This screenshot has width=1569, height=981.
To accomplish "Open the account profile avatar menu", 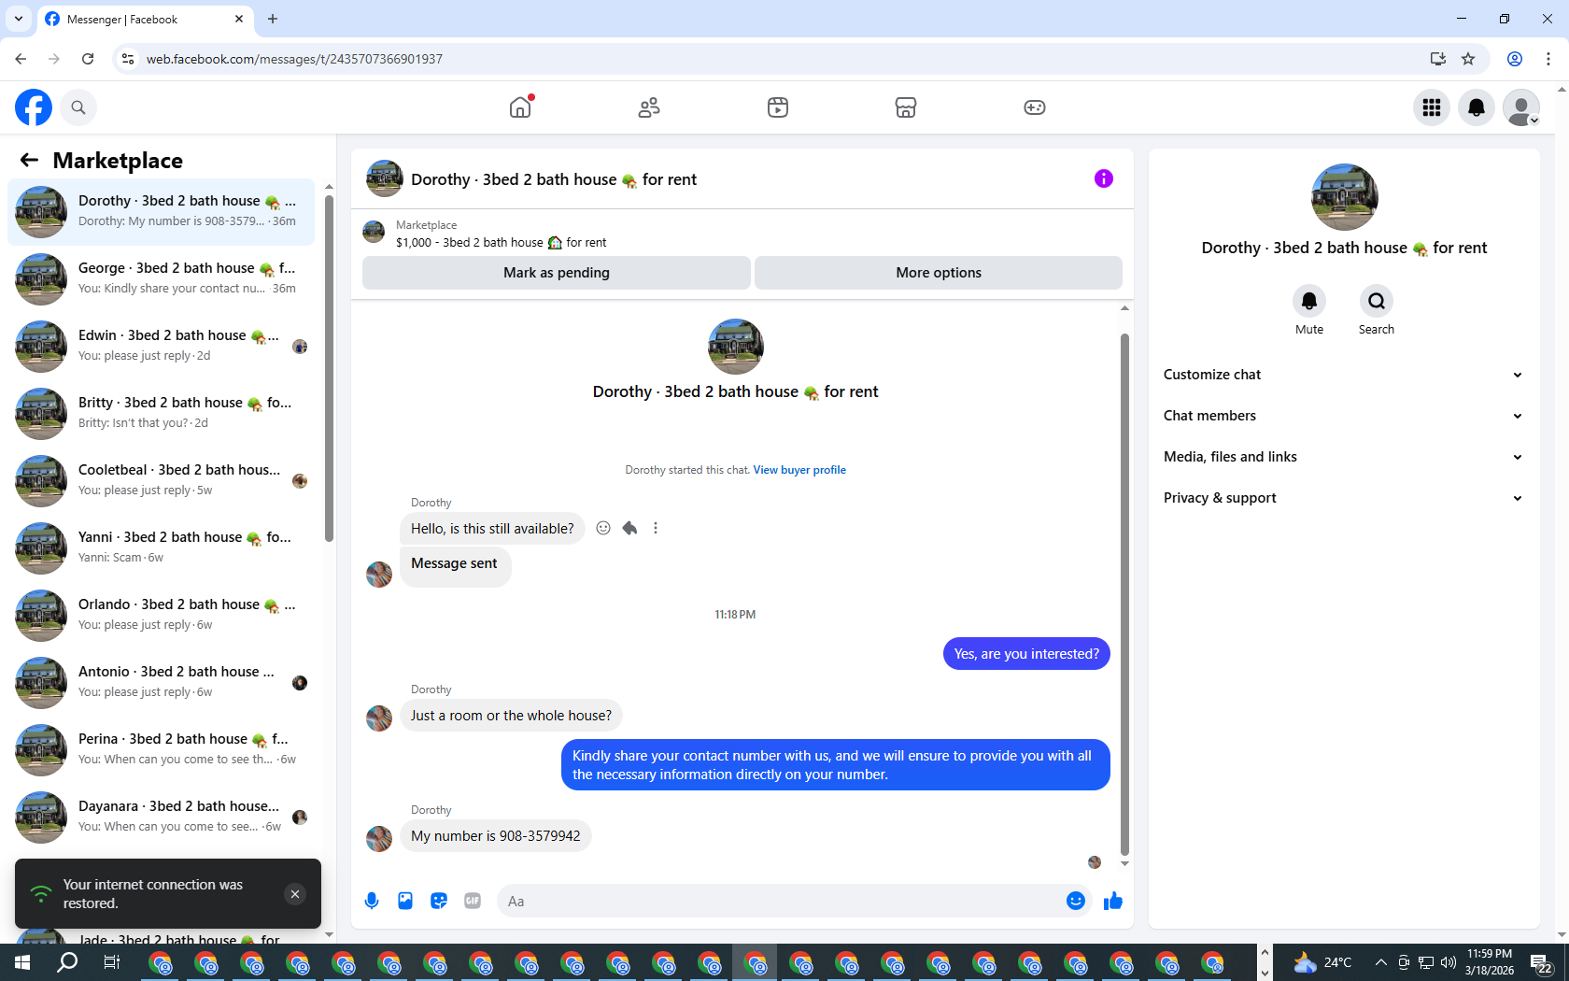I will (1521, 107).
